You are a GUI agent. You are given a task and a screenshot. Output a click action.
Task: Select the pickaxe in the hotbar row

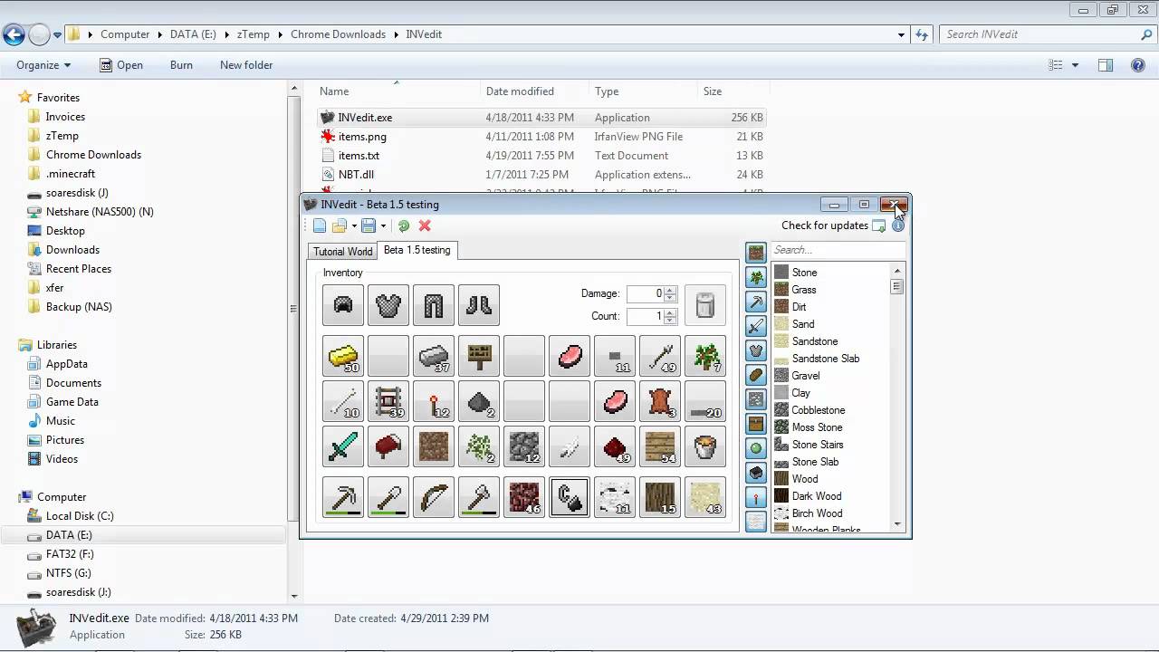343,497
